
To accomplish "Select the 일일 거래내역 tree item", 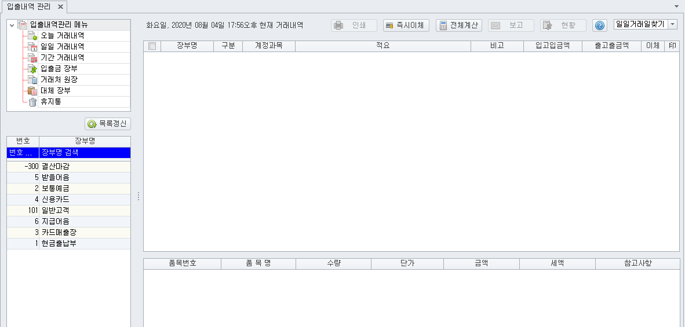I will pos(62,47).
